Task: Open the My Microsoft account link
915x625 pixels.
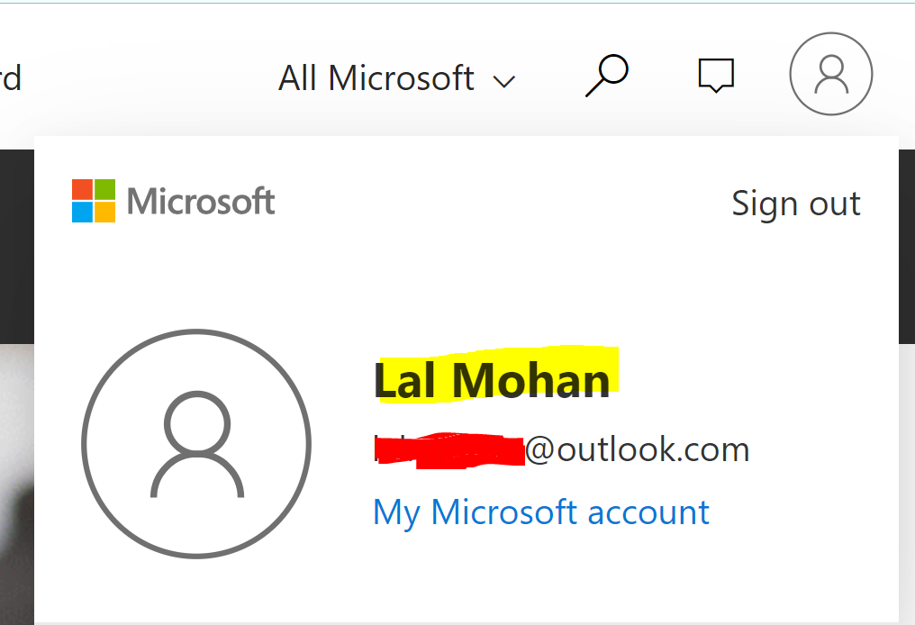Action: [541, 512]
